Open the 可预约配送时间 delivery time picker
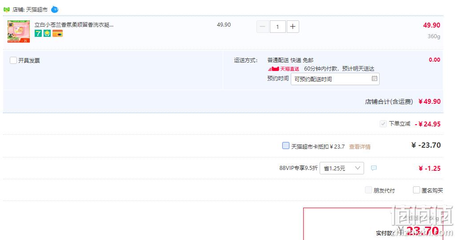457x240 pixels. 335,79
